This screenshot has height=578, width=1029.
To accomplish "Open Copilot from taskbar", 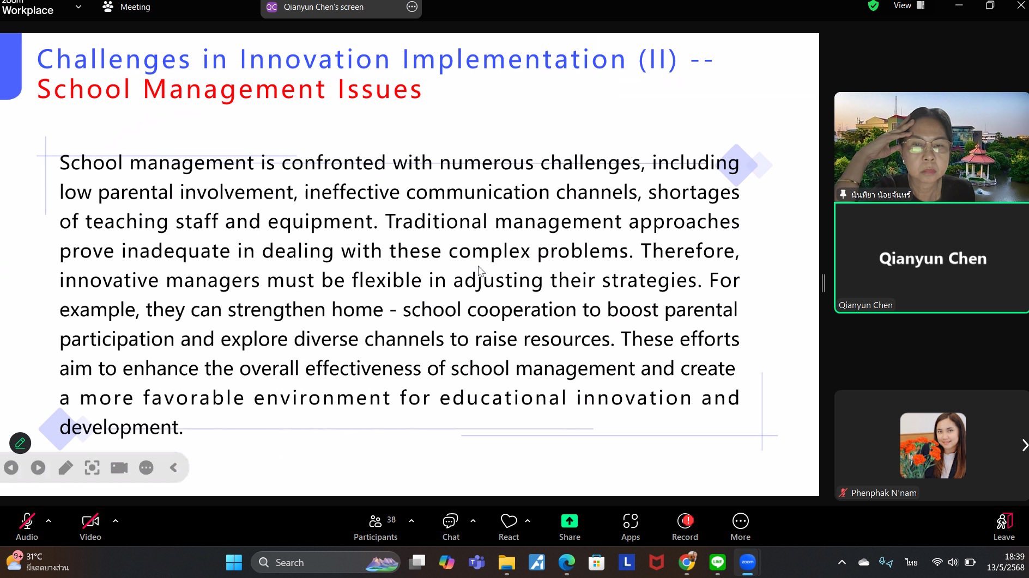I will pyautogui.click(x=447, y=562).
